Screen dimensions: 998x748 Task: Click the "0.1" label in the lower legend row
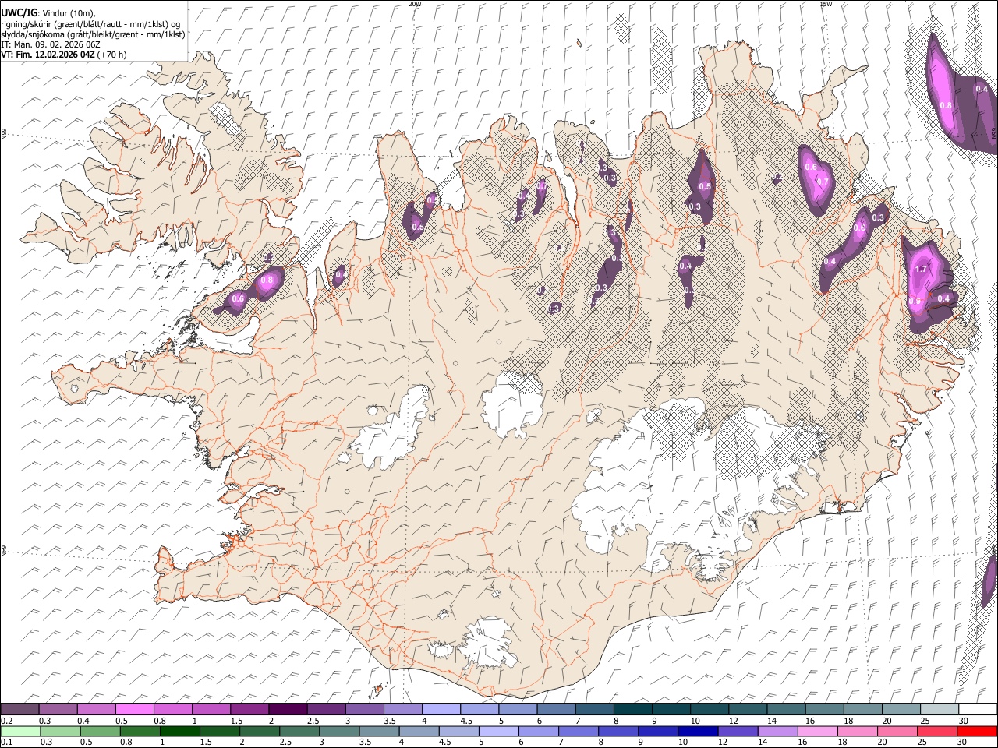click(x=7, y=742)
